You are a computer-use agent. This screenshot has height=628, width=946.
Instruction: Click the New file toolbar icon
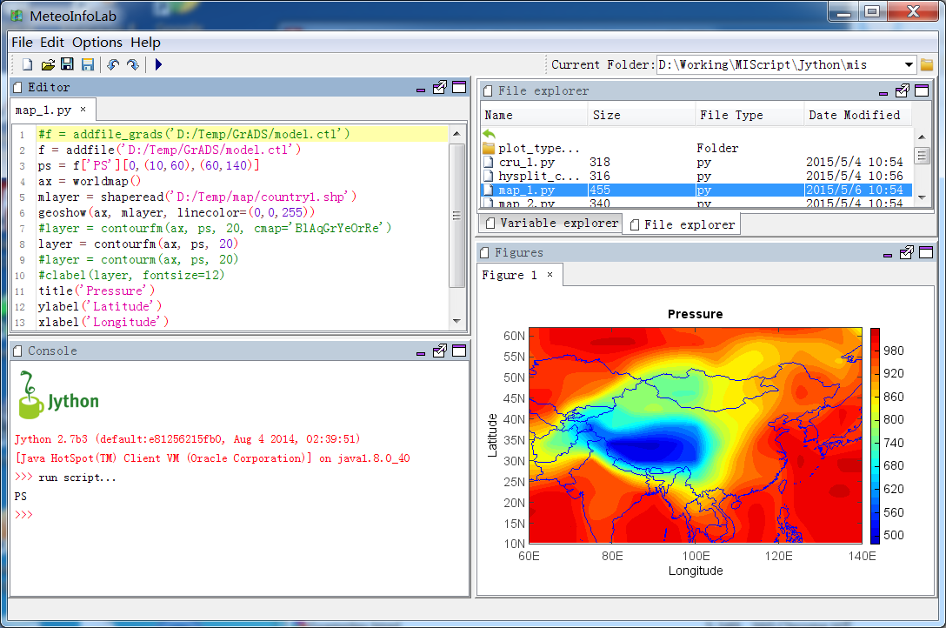[27, 64]
